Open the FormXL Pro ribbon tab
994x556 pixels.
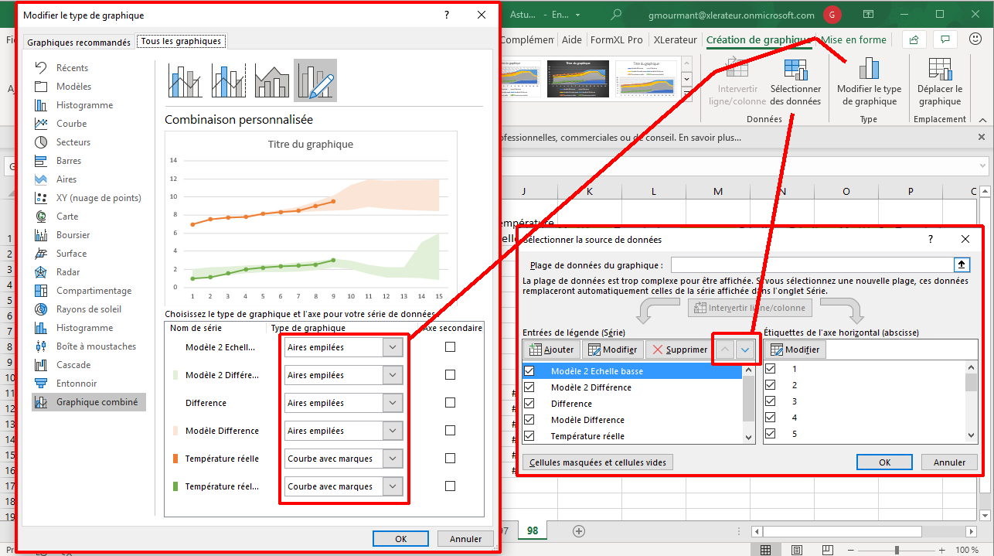pyautogui.click(x=617, y=40)
